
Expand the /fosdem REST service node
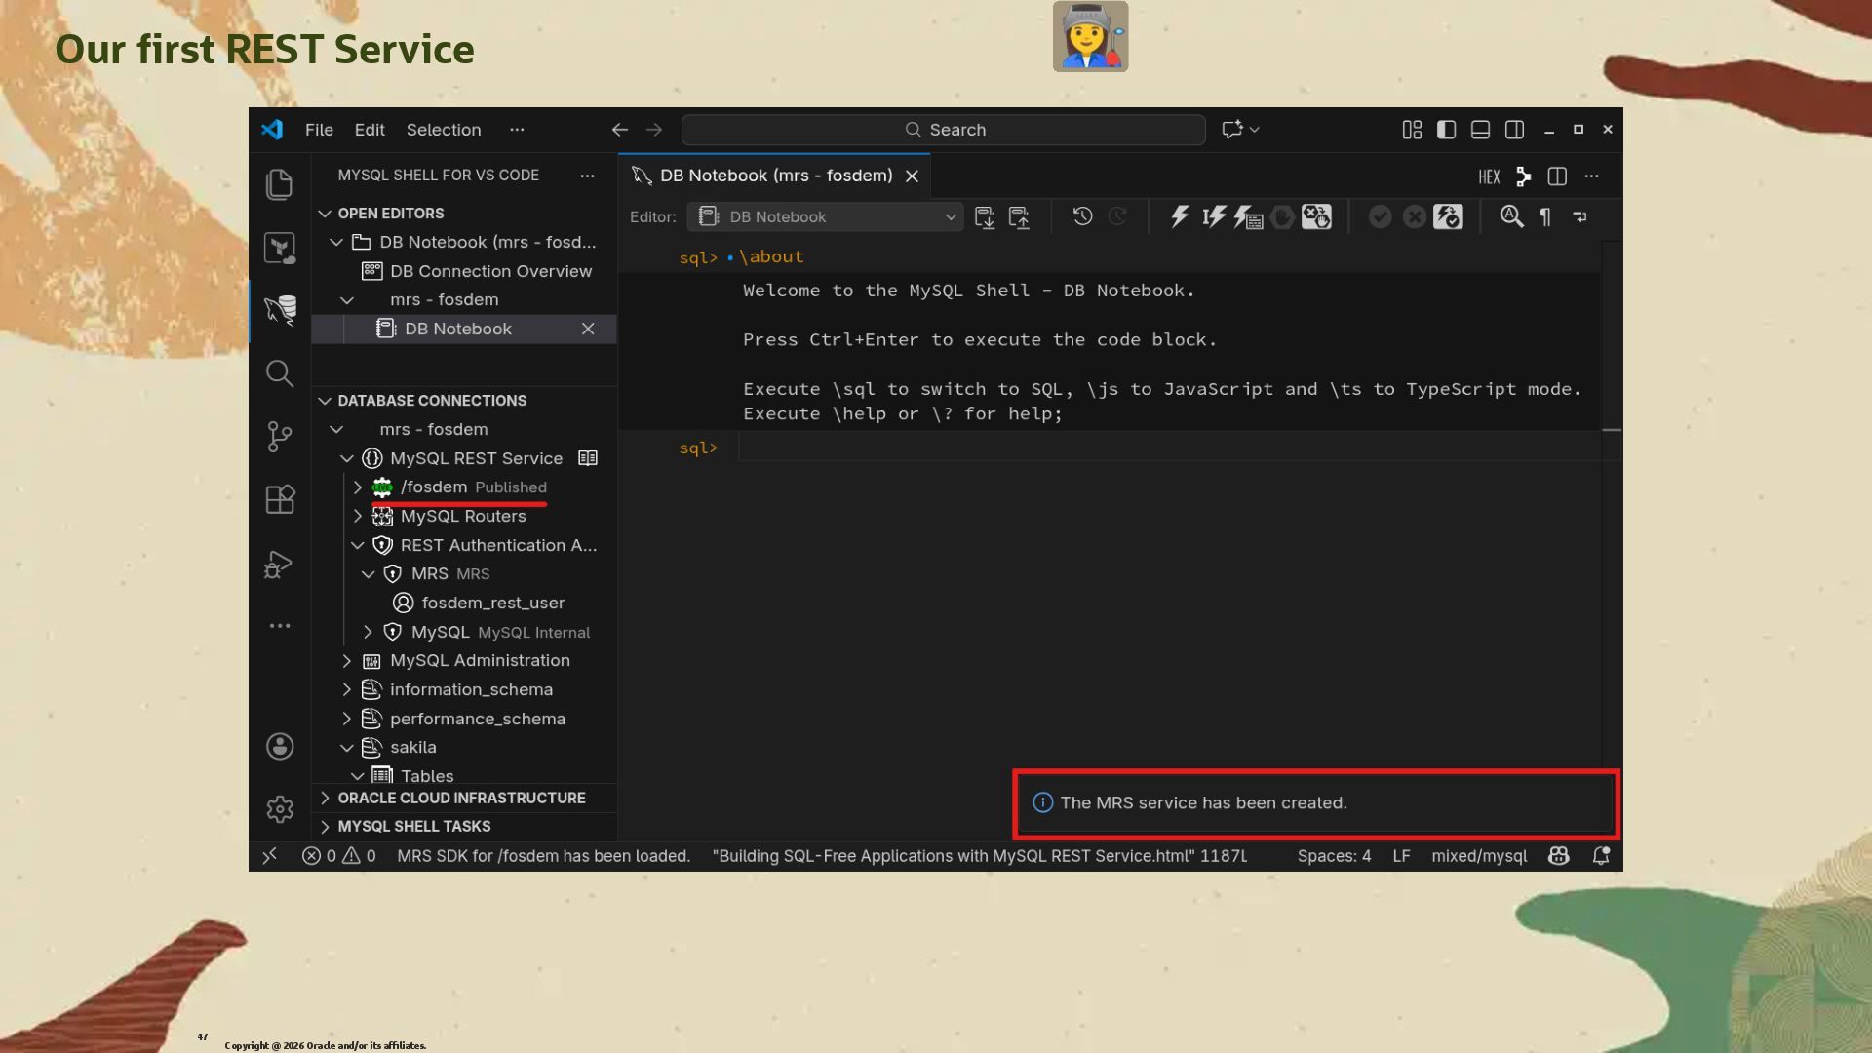(x=357, y=487)
